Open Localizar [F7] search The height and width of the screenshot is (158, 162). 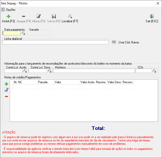coord(70,21)
